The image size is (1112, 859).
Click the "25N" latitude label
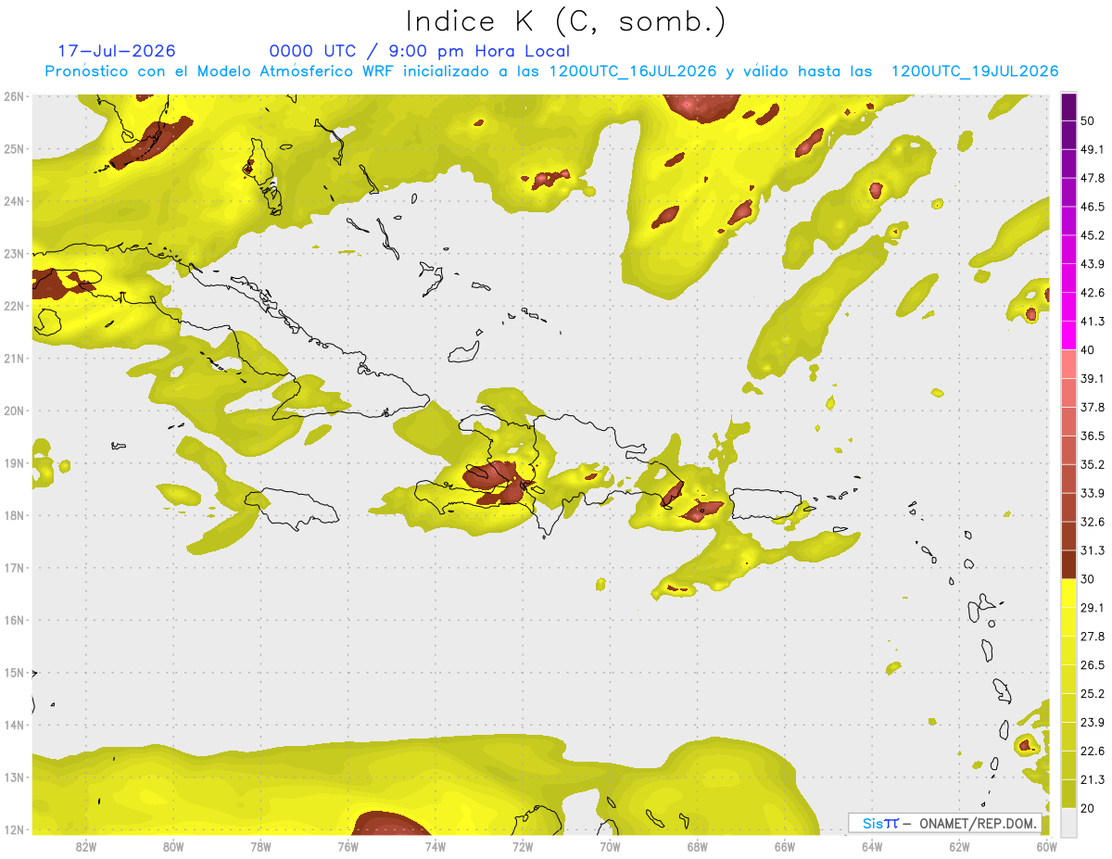[14, 148]
